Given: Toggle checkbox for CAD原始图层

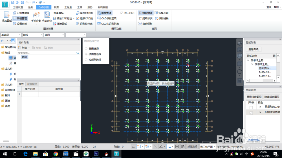Looking at the screenshot, I should (x=251, y=113).
